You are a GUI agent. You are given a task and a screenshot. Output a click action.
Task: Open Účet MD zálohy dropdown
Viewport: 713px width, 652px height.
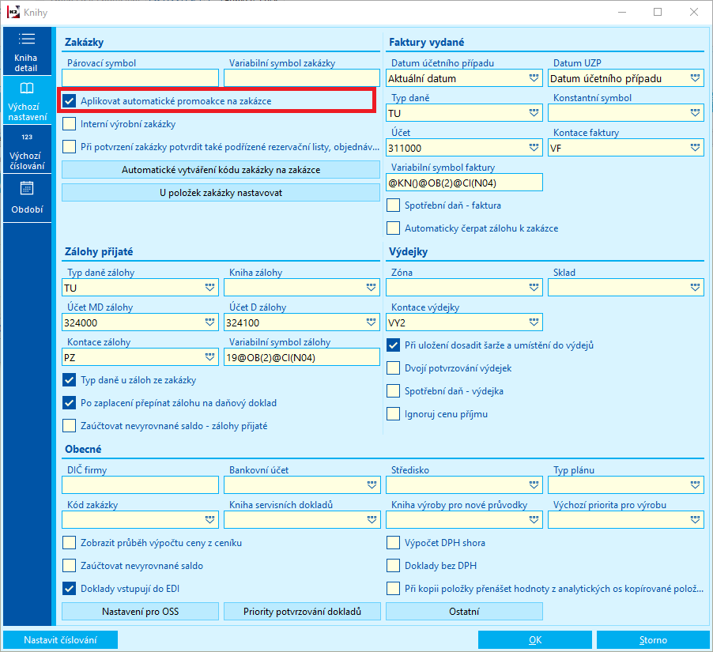209,322
